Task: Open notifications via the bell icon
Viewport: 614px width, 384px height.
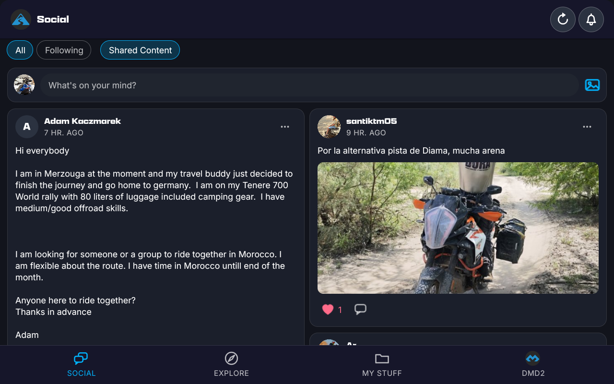Action: pyautogui.click(x=591, y=19)
